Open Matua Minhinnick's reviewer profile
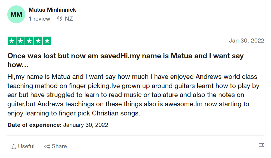The height and width of the screenshot is (158, 271). click(52, 10)
